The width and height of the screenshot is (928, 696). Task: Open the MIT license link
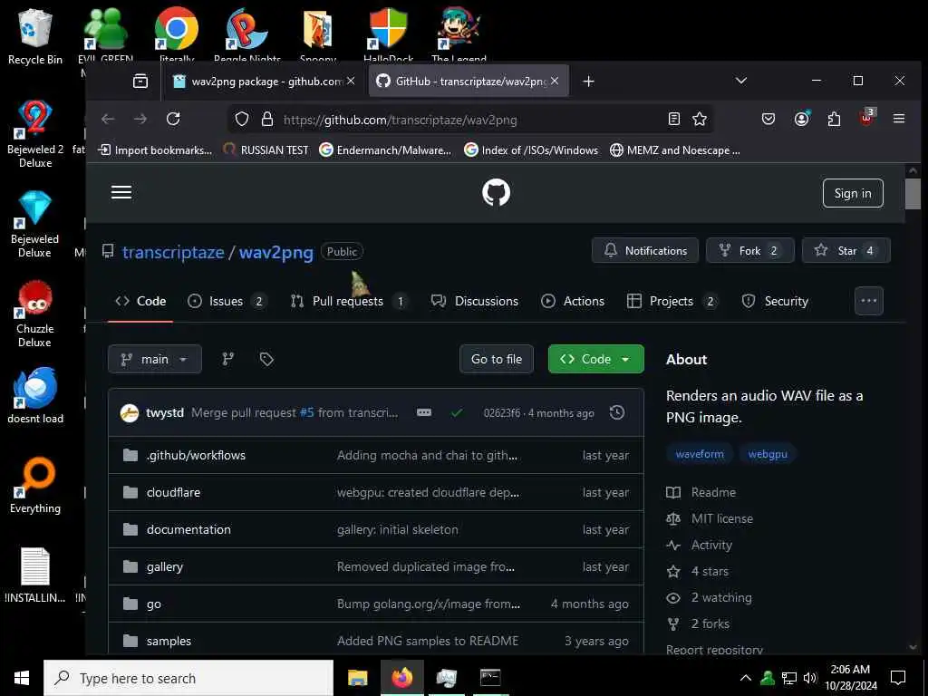click(x=710, y=518)
